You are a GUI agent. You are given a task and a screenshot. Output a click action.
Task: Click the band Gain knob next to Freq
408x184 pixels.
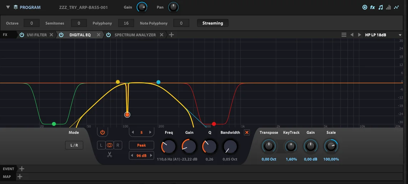[x=189, y=147]
